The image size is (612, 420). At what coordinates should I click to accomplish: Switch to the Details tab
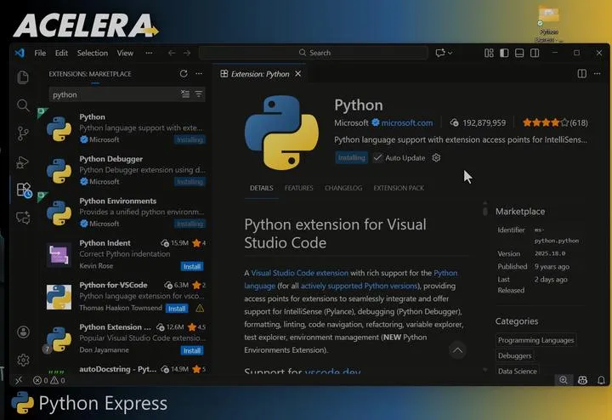(262, 188)
